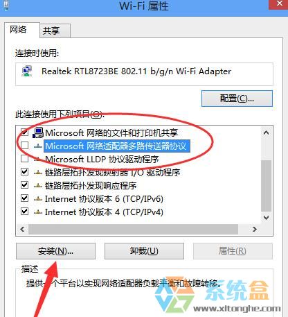
Task: Click the list's scroll down arrow
Action: pos(266,218)
